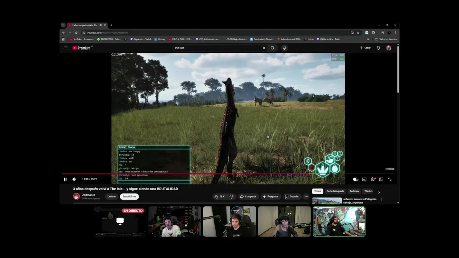Select the 'De tu búsqueda' chip
The image size is (459, 258).
[x=335, y=191]
